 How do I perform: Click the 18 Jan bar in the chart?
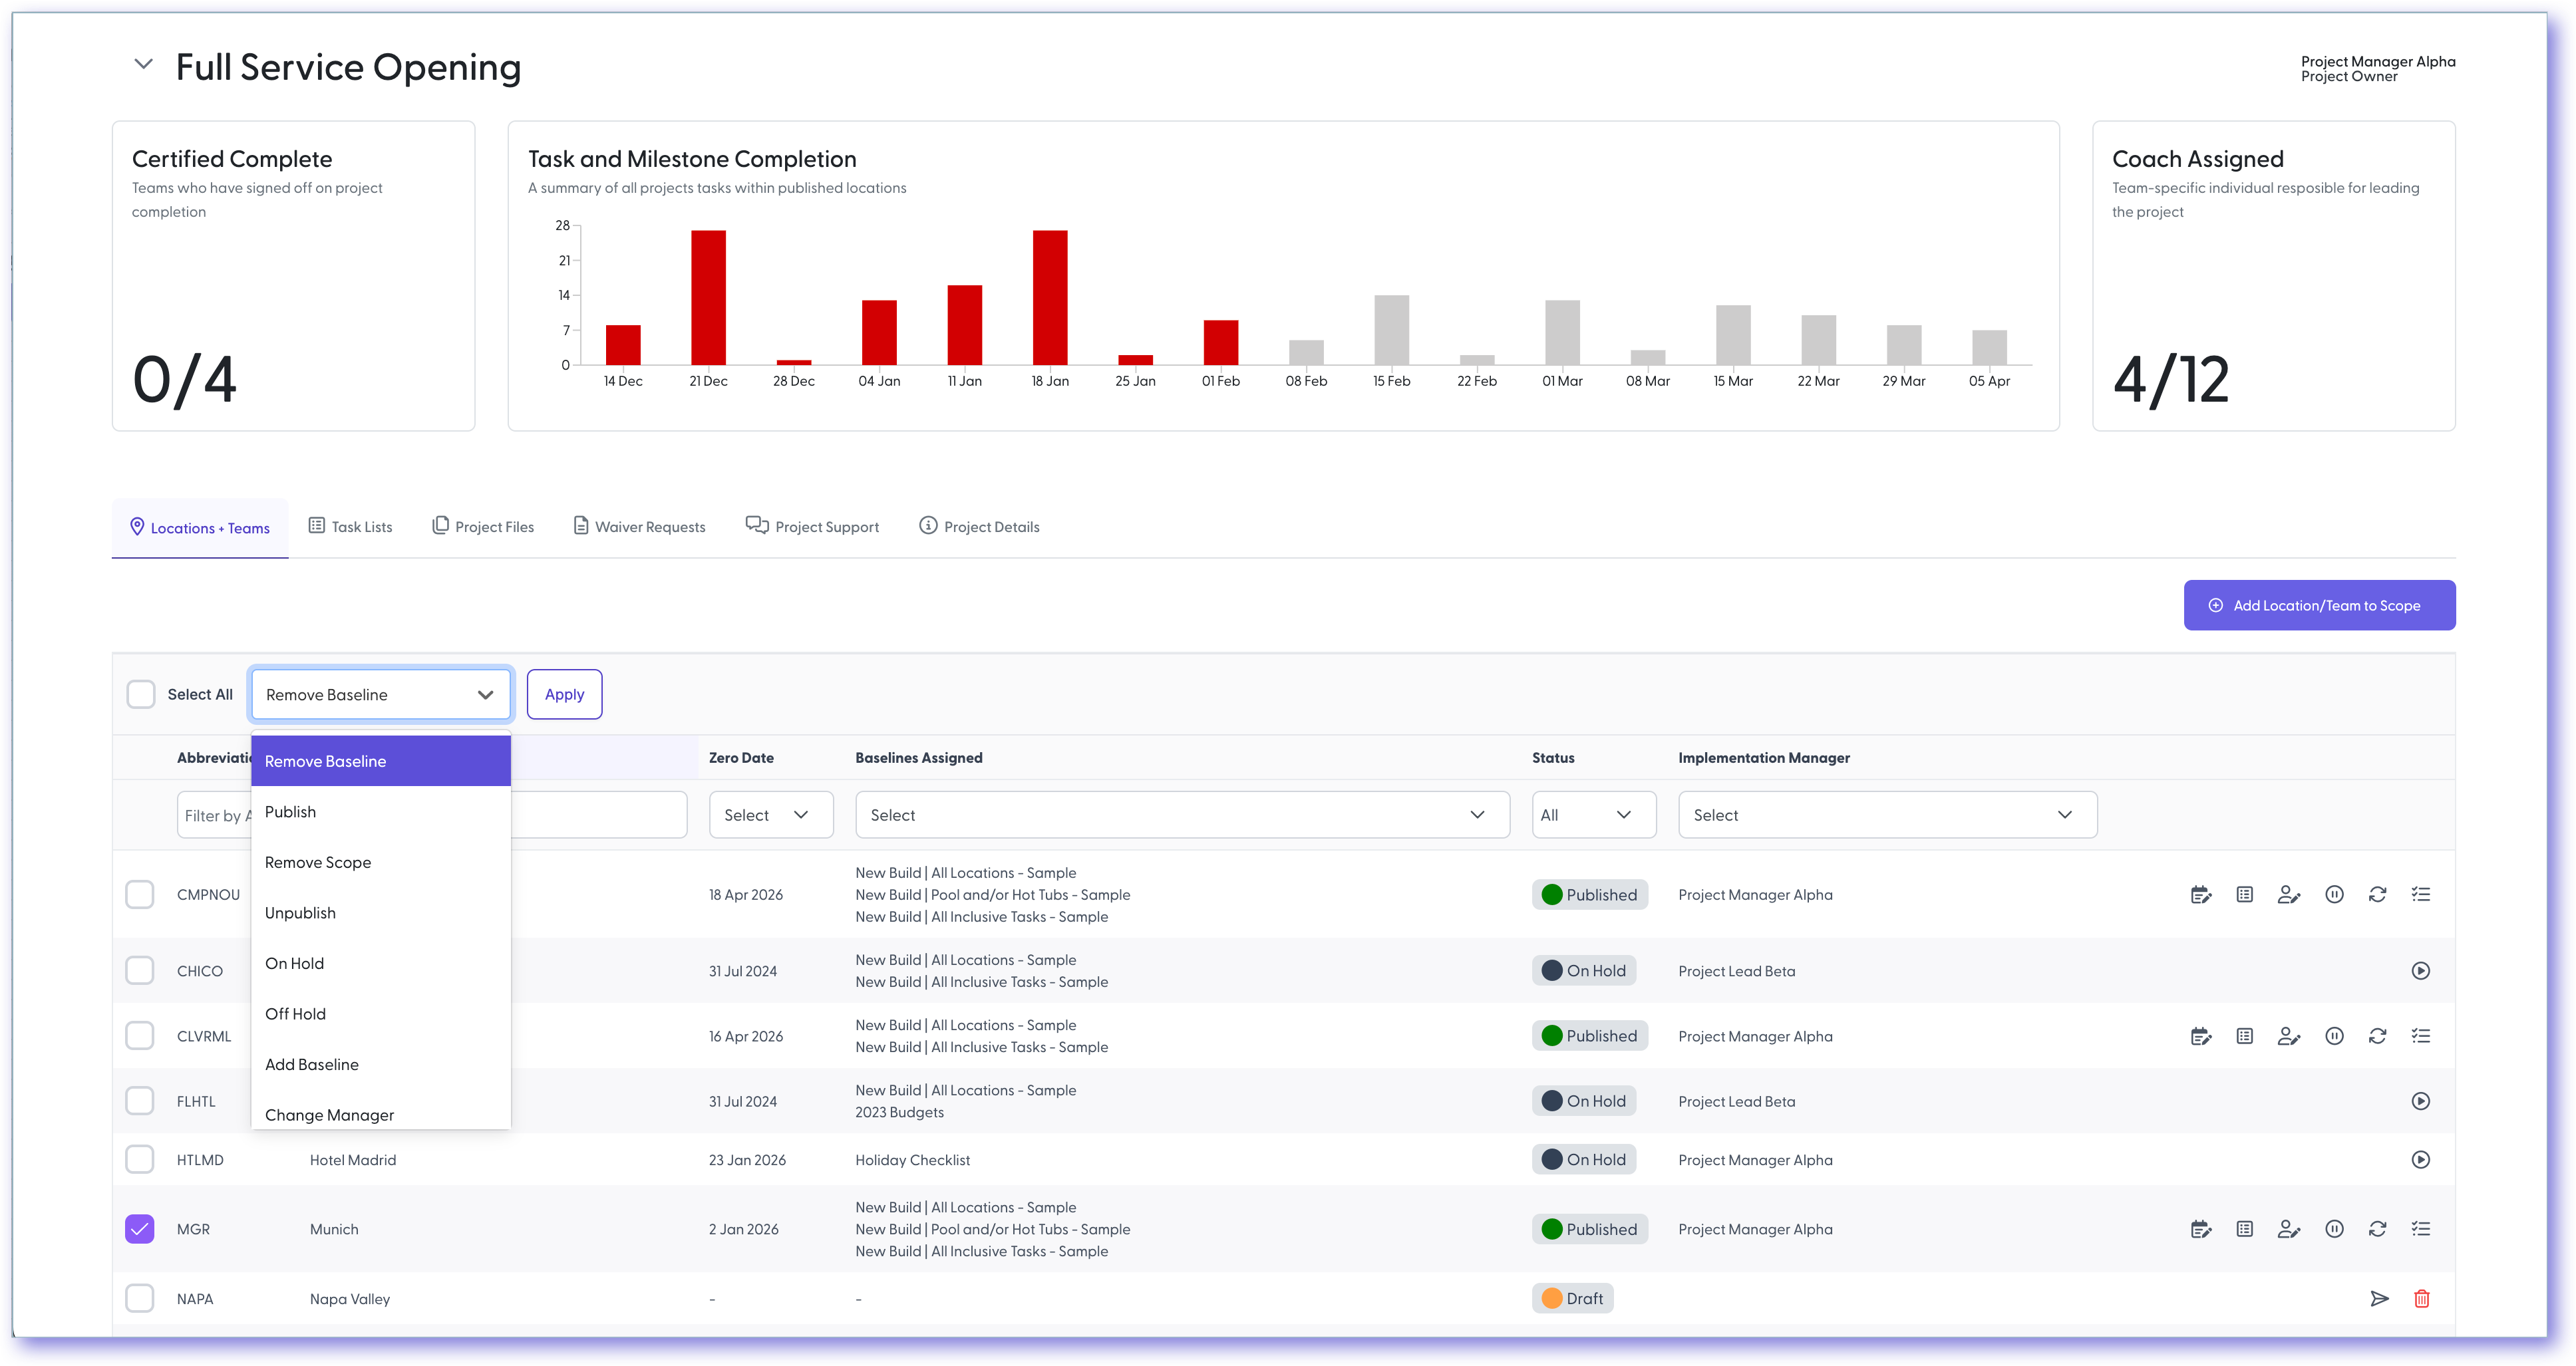[x=1050, y=298]
